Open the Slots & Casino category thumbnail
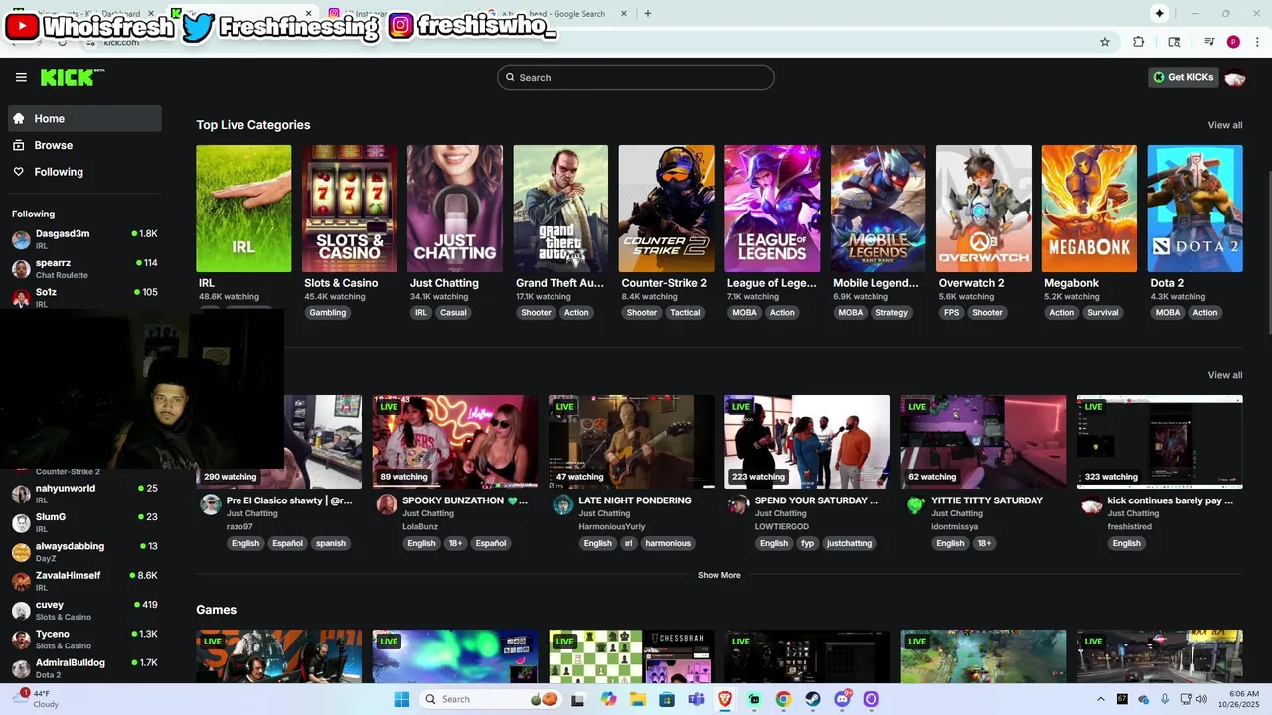Screen dimensions: 1272x715 pyautogui.click(x=349, y=209)
